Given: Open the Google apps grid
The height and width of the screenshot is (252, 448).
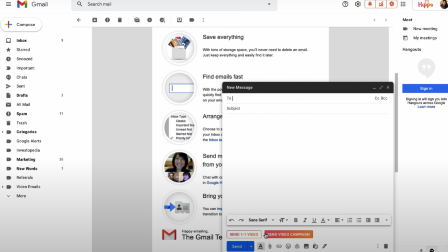Looking at the screenshot, I should point(403,4).
